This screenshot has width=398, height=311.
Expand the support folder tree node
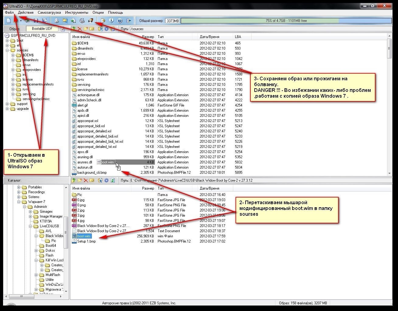tap(7, 104)
